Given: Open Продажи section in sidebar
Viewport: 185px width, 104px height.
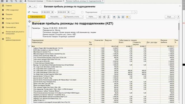Looking at the screenshot, I should pyautogui.click(x=9, y=14).
